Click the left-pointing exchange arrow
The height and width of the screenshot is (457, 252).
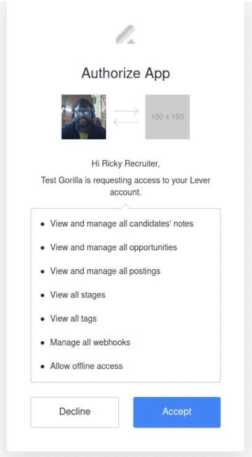[126, 122]
